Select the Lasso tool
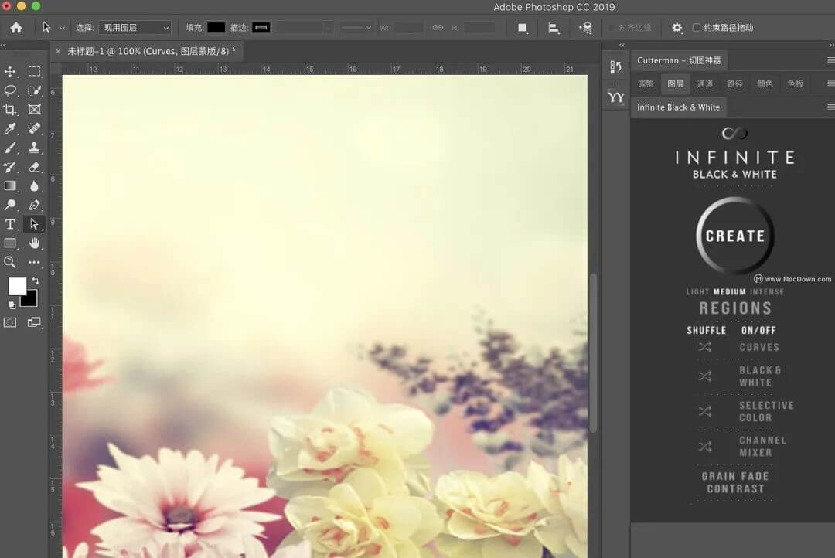The height and width of the screenshot is (558, 835). [10, 90]
